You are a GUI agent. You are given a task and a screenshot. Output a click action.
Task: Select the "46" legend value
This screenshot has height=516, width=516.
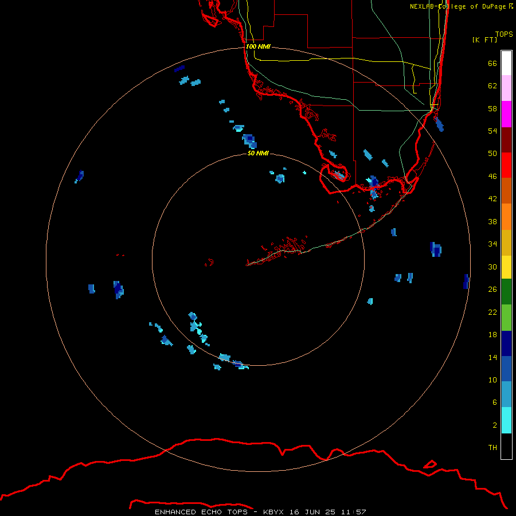(x=492, y=177)
